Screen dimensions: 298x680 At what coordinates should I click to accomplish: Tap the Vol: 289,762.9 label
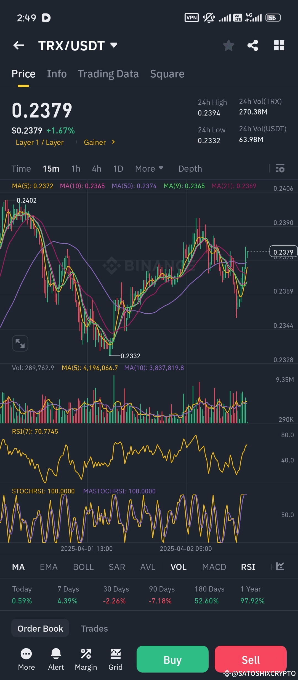coord(33,368)
